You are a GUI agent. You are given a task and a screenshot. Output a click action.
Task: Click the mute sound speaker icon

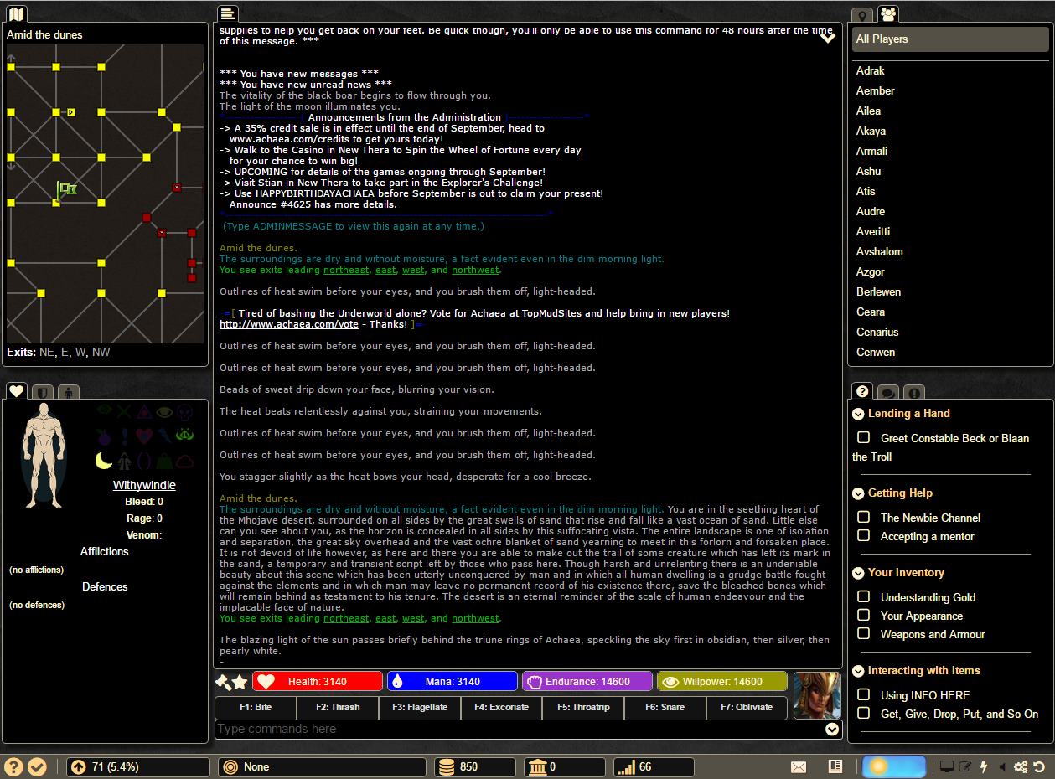(1002, 766)
